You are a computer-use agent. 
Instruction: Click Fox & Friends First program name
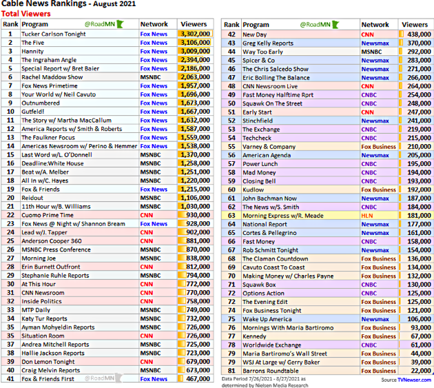[48, 379]
